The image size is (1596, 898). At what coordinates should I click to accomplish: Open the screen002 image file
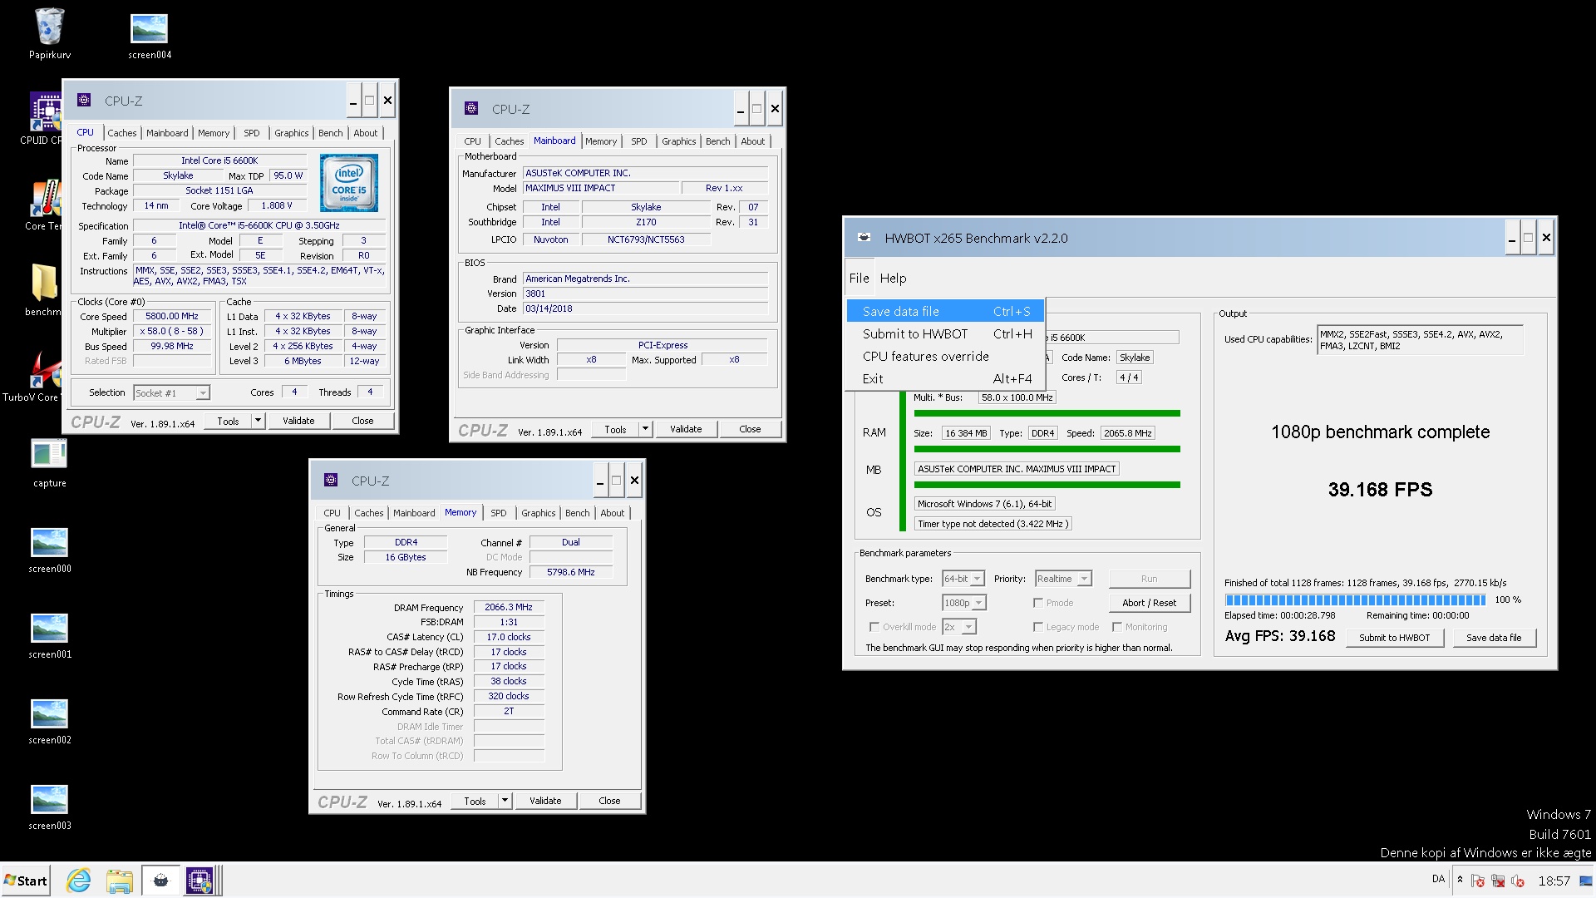click(x=50, y=720)
